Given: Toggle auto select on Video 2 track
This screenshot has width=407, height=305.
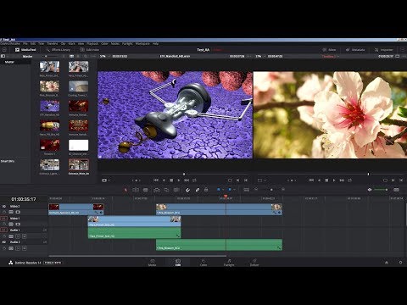Looking at the screenshot, I should pyautogui.click(x=11, y=212).
